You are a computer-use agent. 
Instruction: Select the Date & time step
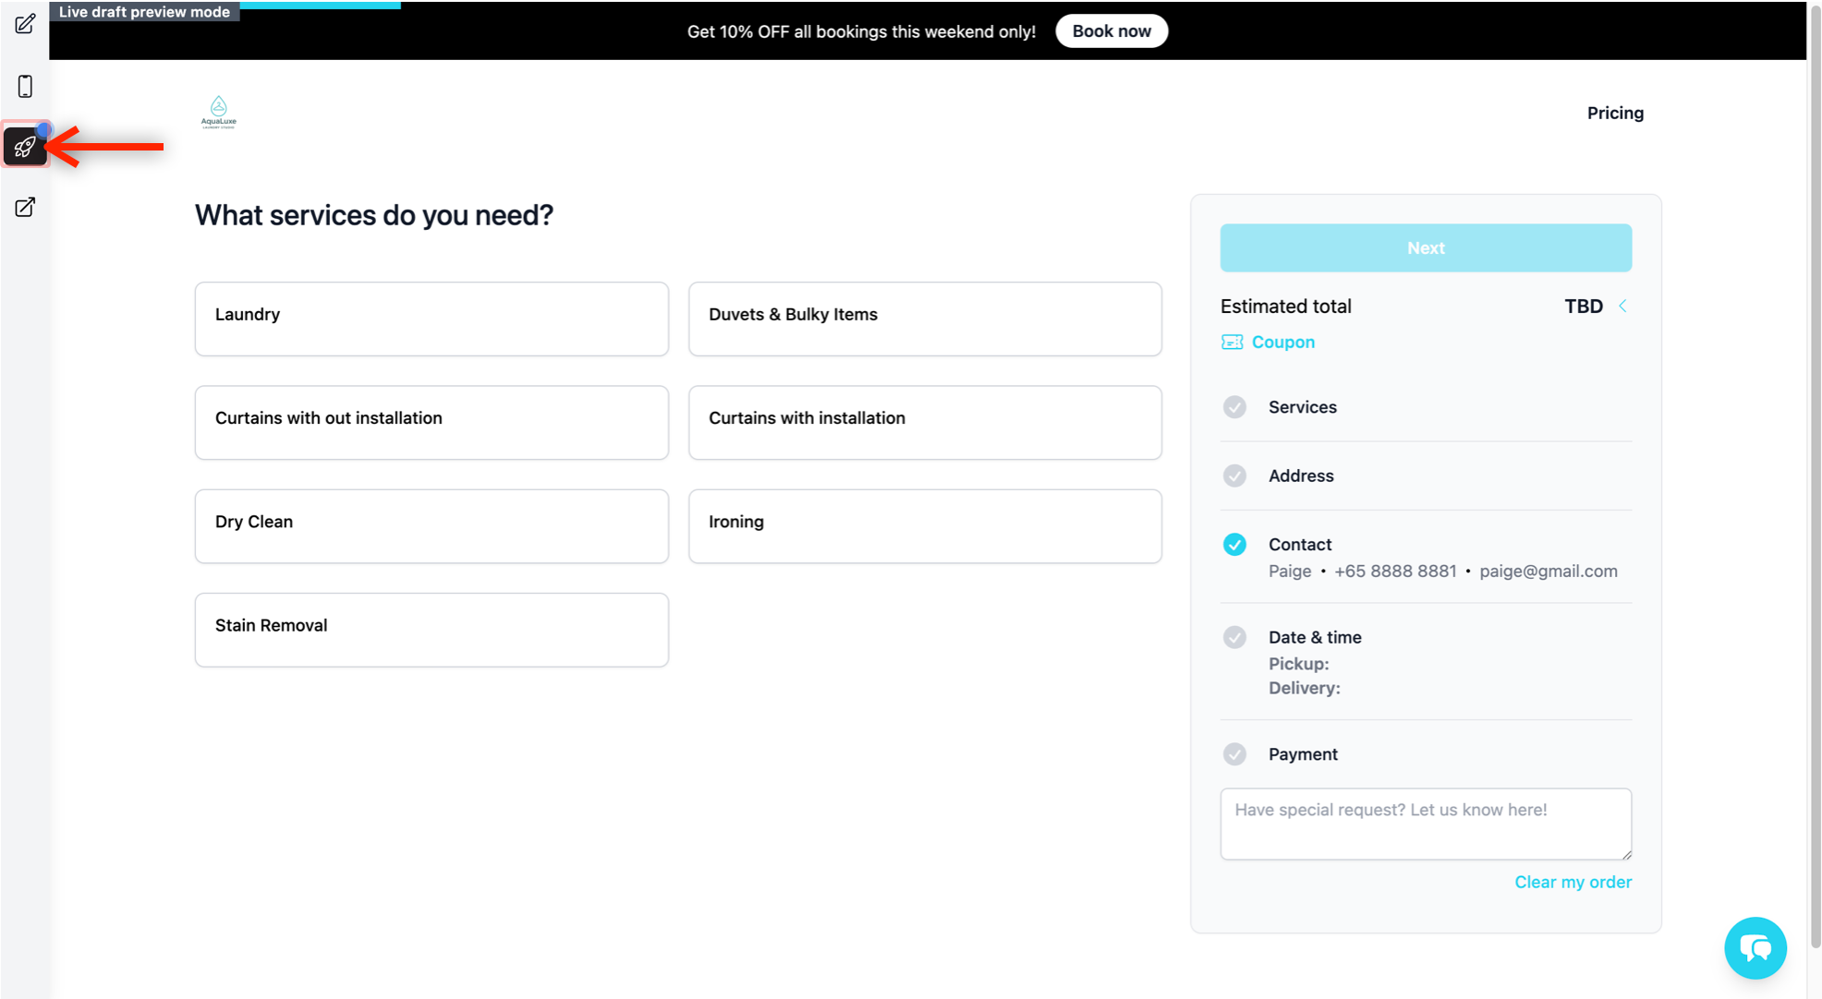(x=1314, y=637)
